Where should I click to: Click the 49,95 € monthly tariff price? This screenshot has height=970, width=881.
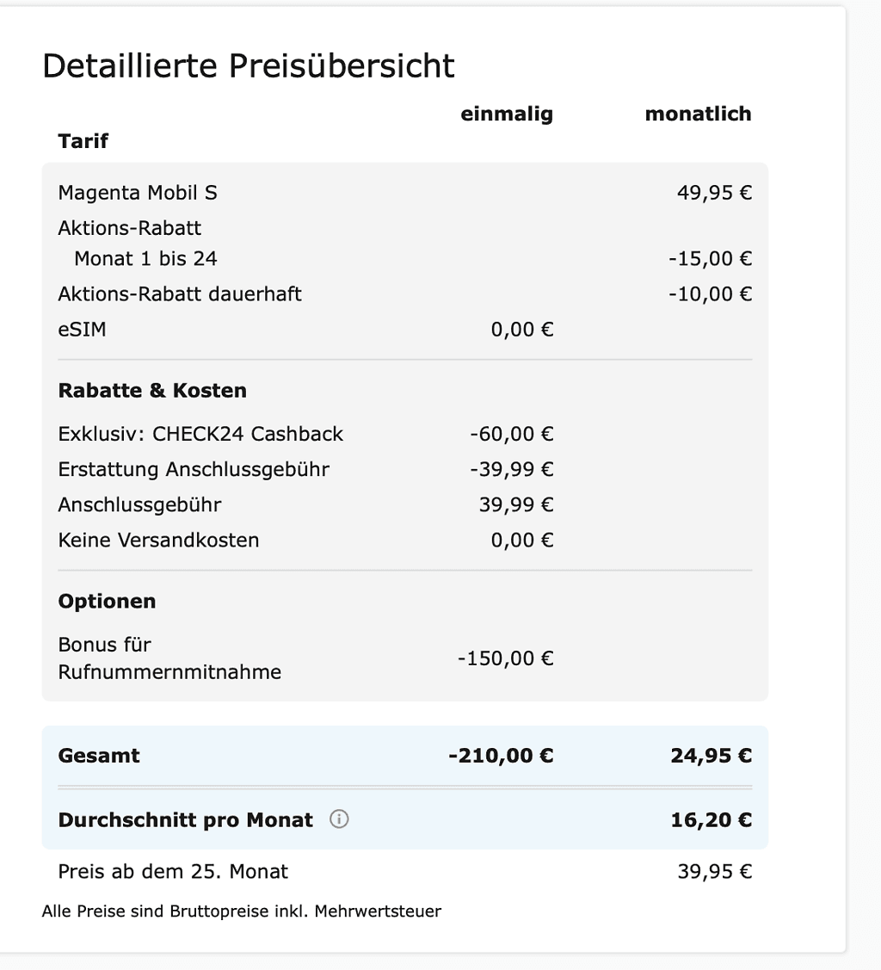714,193
